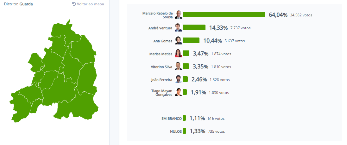347x145 pixels.
Task: Click the undo arrow icon beside Voltar ao mapa
Action: click(74, 4)
